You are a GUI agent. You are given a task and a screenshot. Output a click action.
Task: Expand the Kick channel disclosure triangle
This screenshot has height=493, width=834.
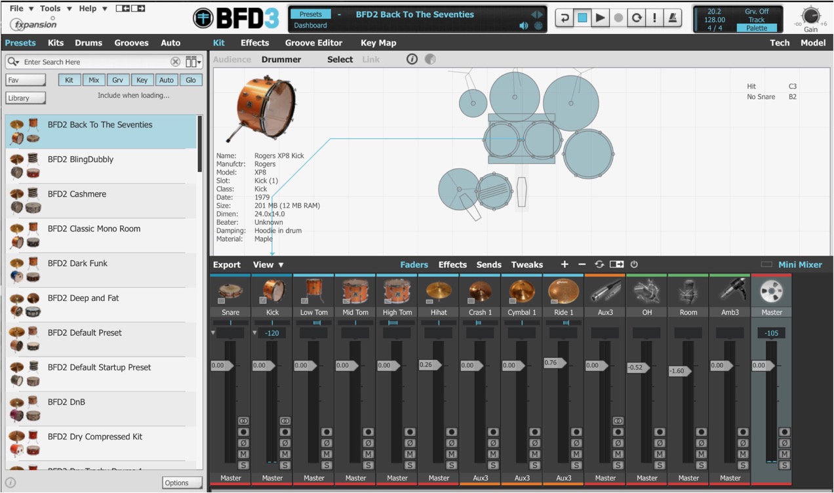click(x=255, y=333)
